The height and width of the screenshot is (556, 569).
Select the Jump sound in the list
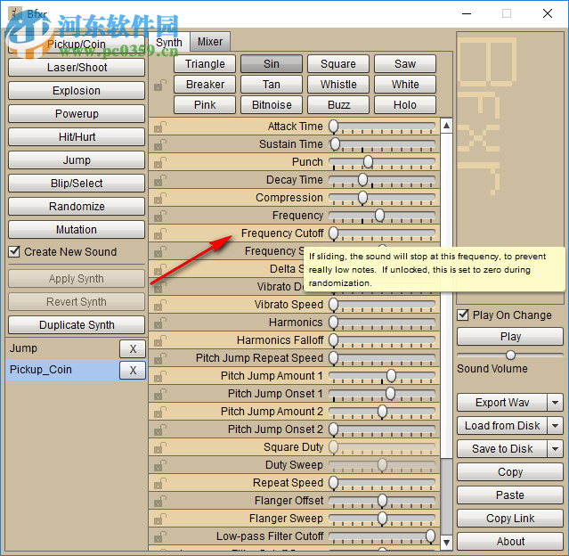pyautogui.click(x=61, y=348)
